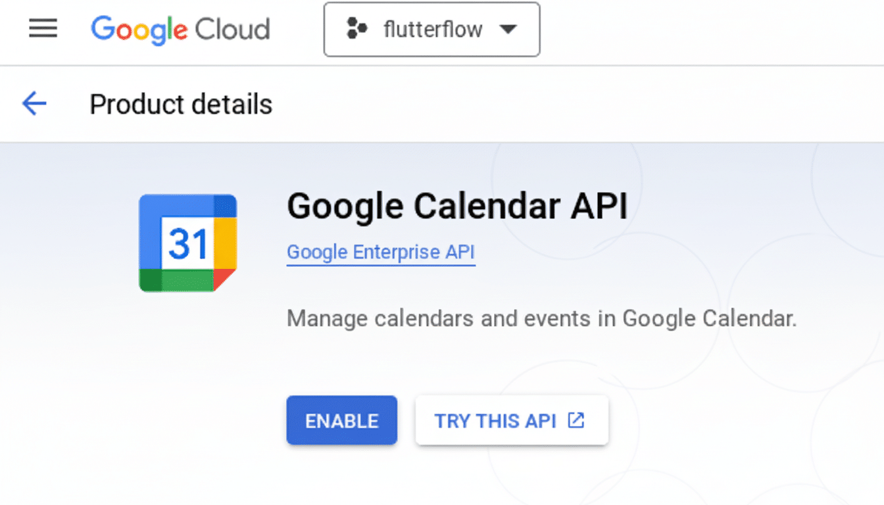Click the external link icon beside TRY THIS API
Screen dimensions: 884x505
pyautogui.click(x=576, y=420)
